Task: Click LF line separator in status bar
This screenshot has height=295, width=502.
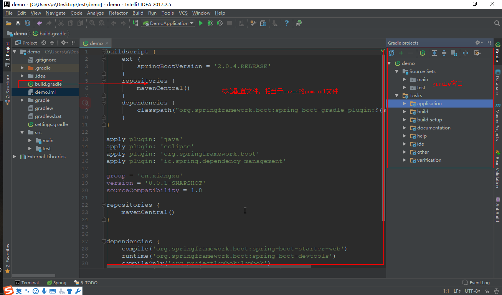Action: point(457,291)
